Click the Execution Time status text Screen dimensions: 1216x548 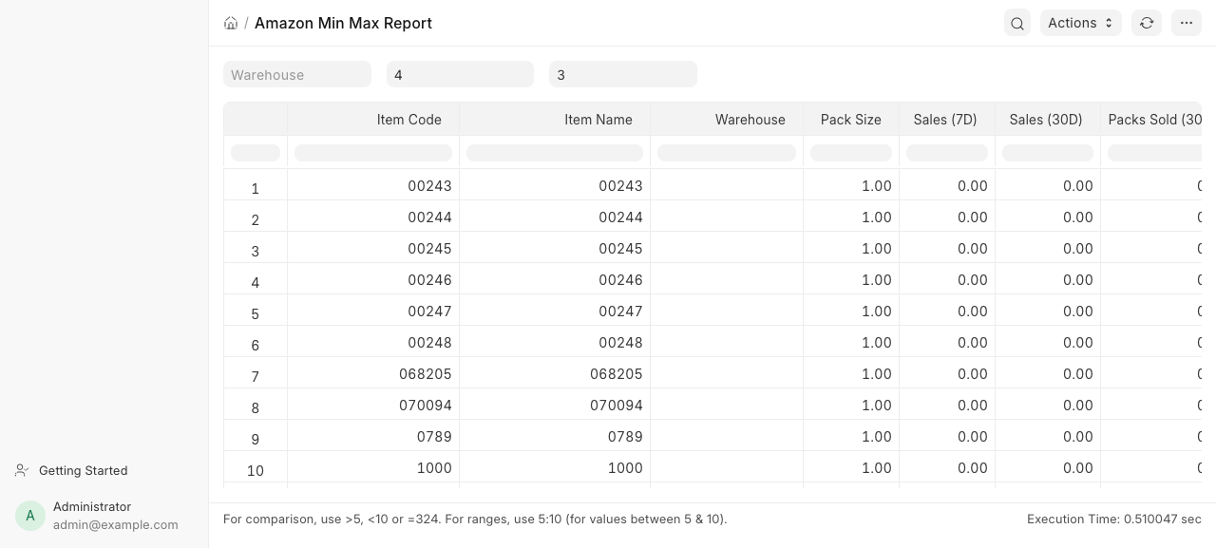[1114, 520]
